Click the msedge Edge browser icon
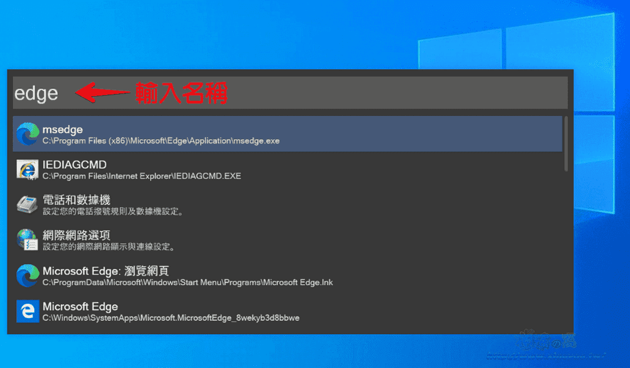 [x=28, y=134]
